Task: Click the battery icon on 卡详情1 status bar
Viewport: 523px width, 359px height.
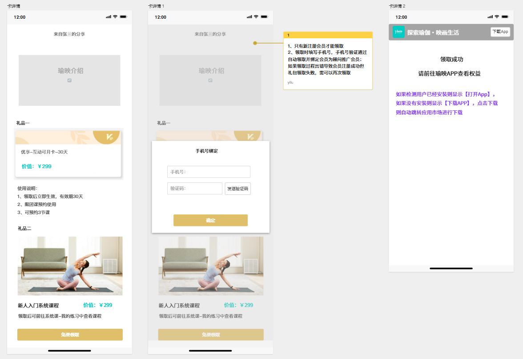Action: 264,16
